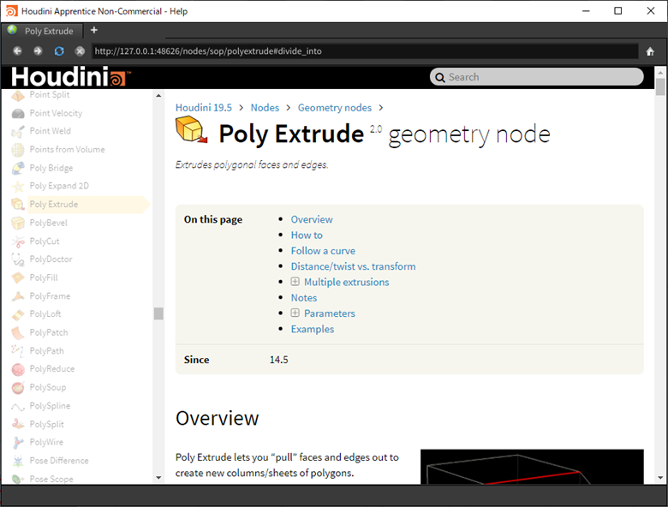Image resolution: width=668 pixels, height=507 pixels.
Task: Click the PolyFill node icon
Action: (18, 277)
